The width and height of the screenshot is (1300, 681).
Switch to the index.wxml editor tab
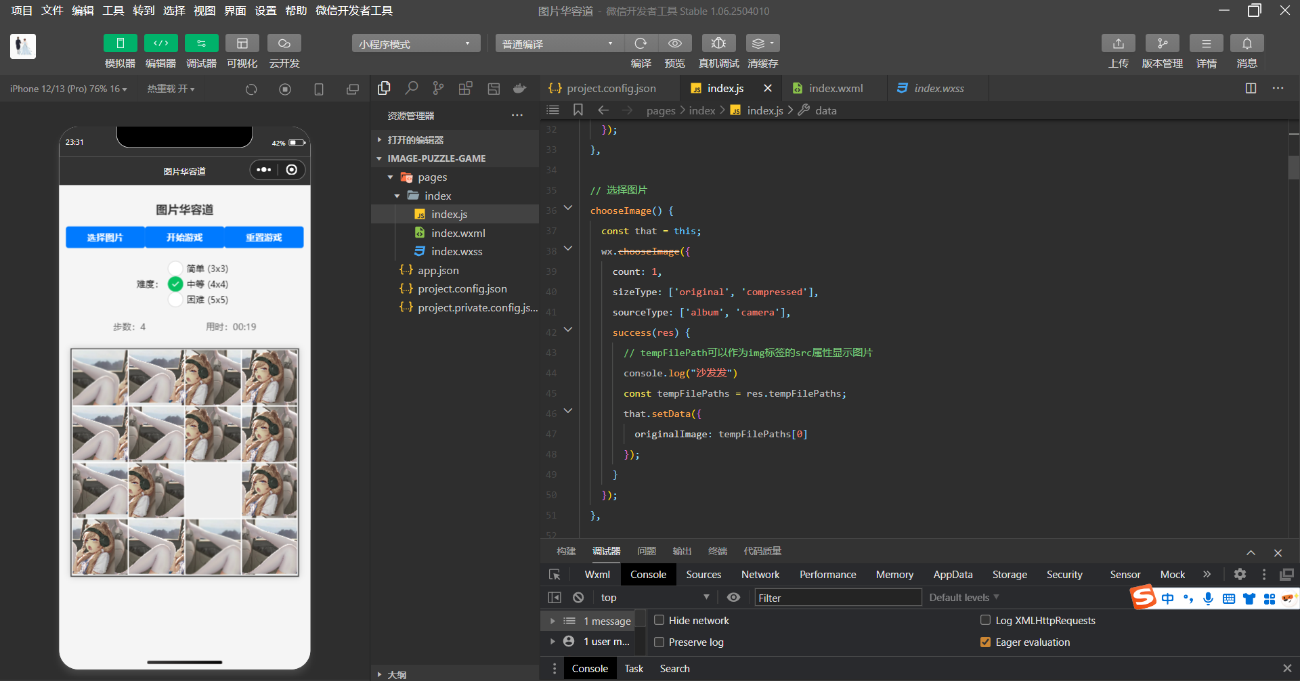click(835, 89)
